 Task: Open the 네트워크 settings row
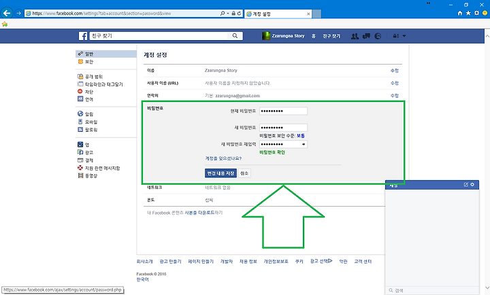pyautogui.click(x=264, y=188)
